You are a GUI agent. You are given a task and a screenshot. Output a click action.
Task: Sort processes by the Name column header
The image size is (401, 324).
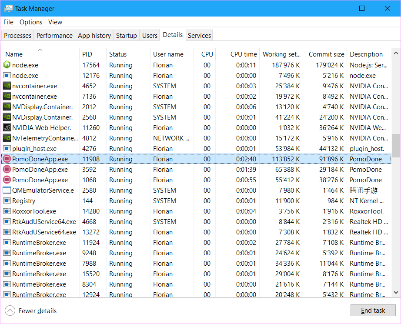pyautogui.click(x=14, y=54)
